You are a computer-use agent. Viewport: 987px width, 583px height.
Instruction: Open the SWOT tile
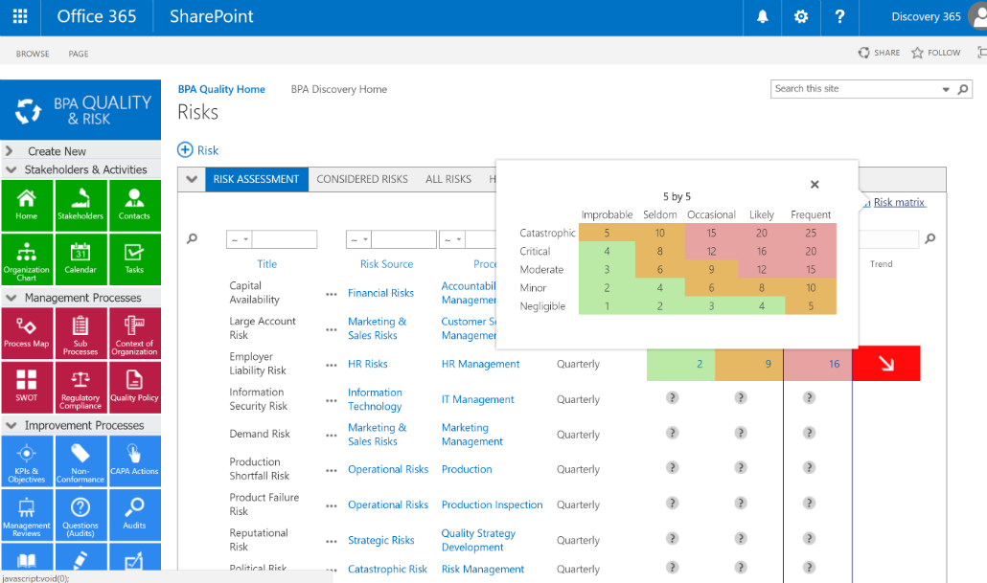[x=27, y=388]
